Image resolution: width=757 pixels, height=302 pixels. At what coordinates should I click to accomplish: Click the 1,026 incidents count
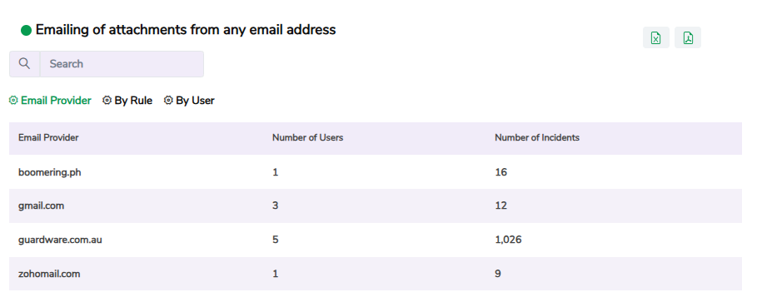508,240
